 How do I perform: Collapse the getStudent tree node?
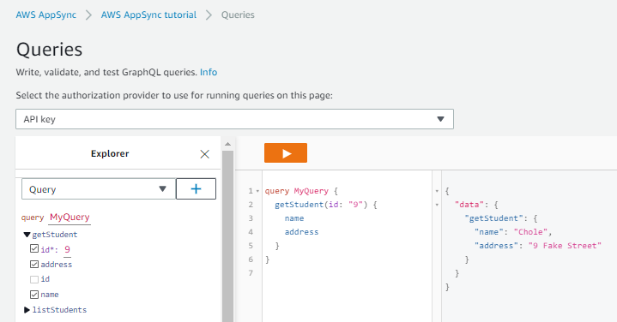tap(27, 235)
